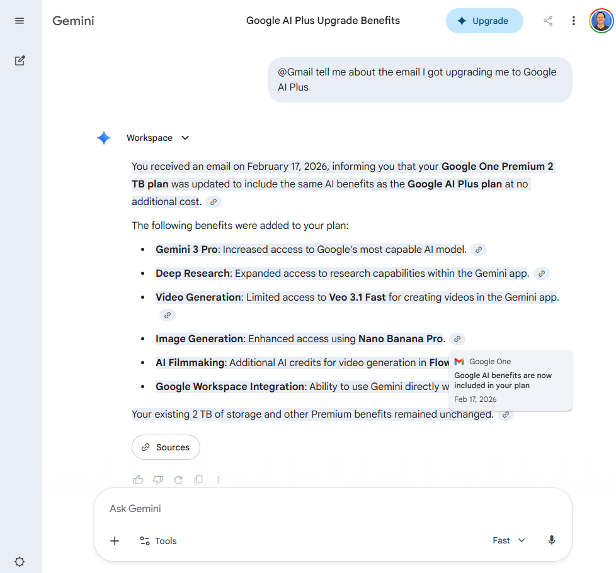
Task: Regenerate the response with the refresh icon
Action: 178,479
